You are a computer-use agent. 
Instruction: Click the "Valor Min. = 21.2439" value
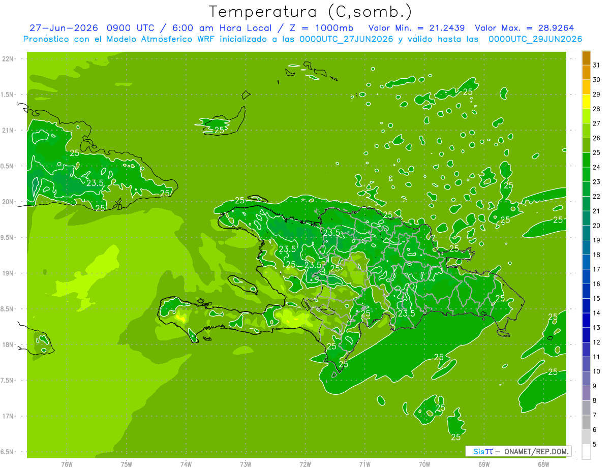click(416, 28)
